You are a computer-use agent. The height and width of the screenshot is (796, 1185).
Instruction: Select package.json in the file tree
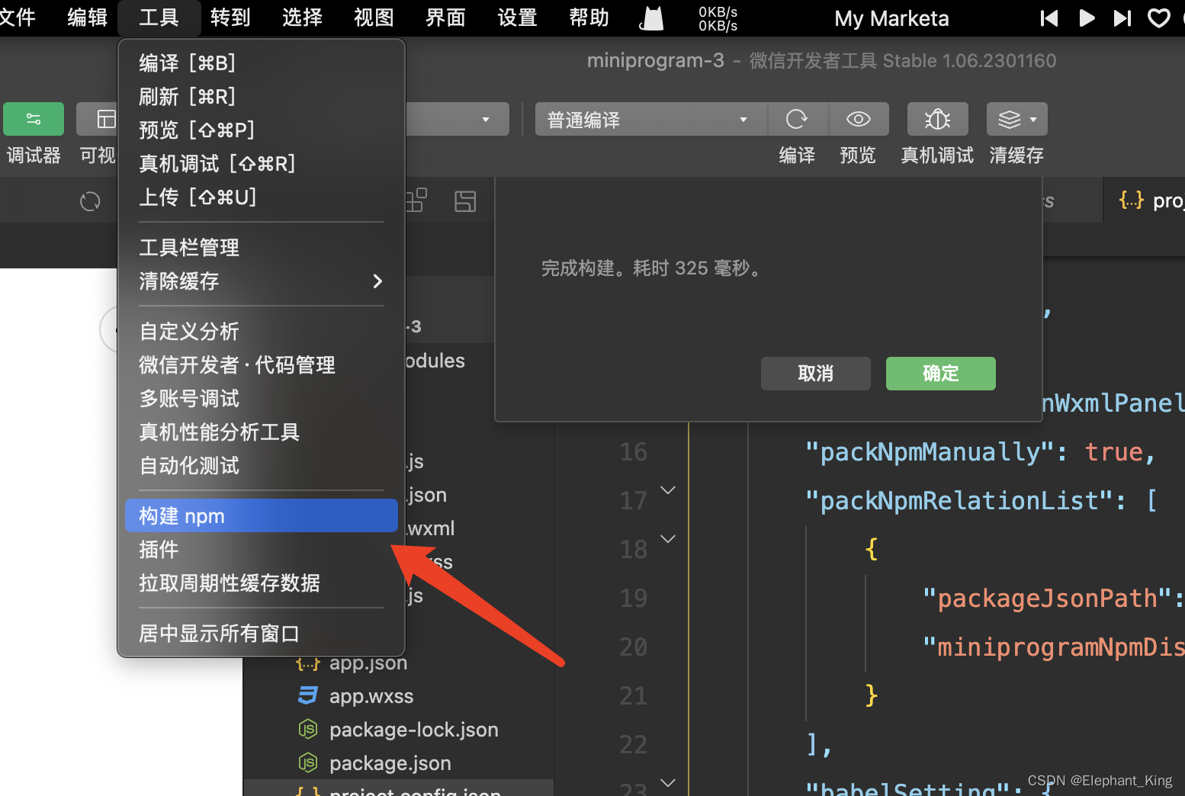(390, 762)
